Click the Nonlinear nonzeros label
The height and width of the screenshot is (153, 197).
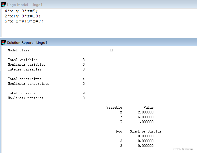pos(26,98)
